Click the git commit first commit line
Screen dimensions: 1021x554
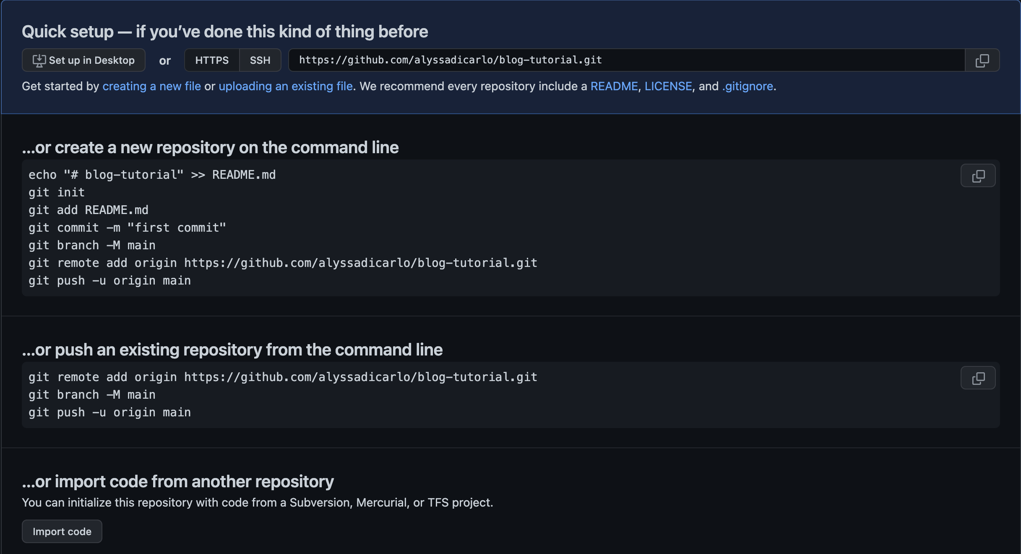127,228
